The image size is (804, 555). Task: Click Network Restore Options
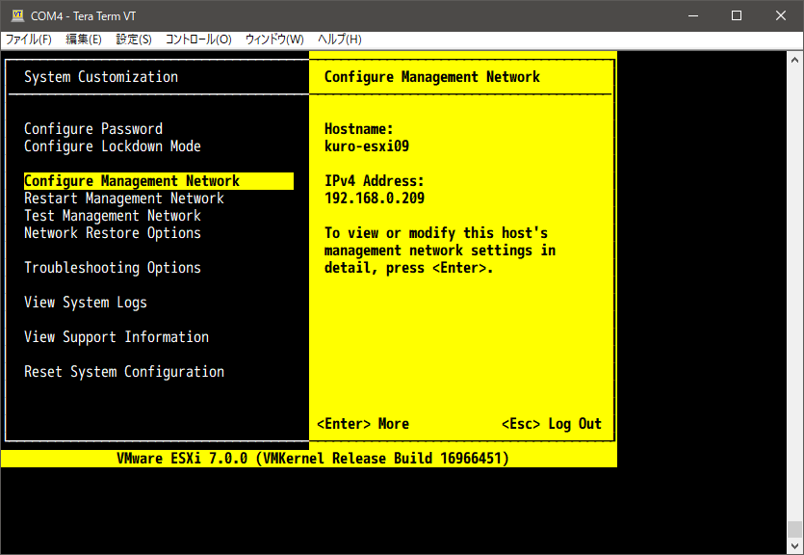(x=113, y=233)
